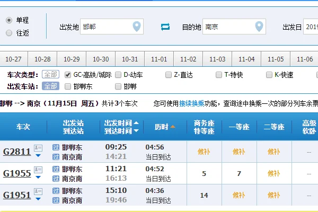The height and width of the screenshot is (212, 318).
Task: Click 候补 for G2811 一等座
Action: tap(239, 152)
